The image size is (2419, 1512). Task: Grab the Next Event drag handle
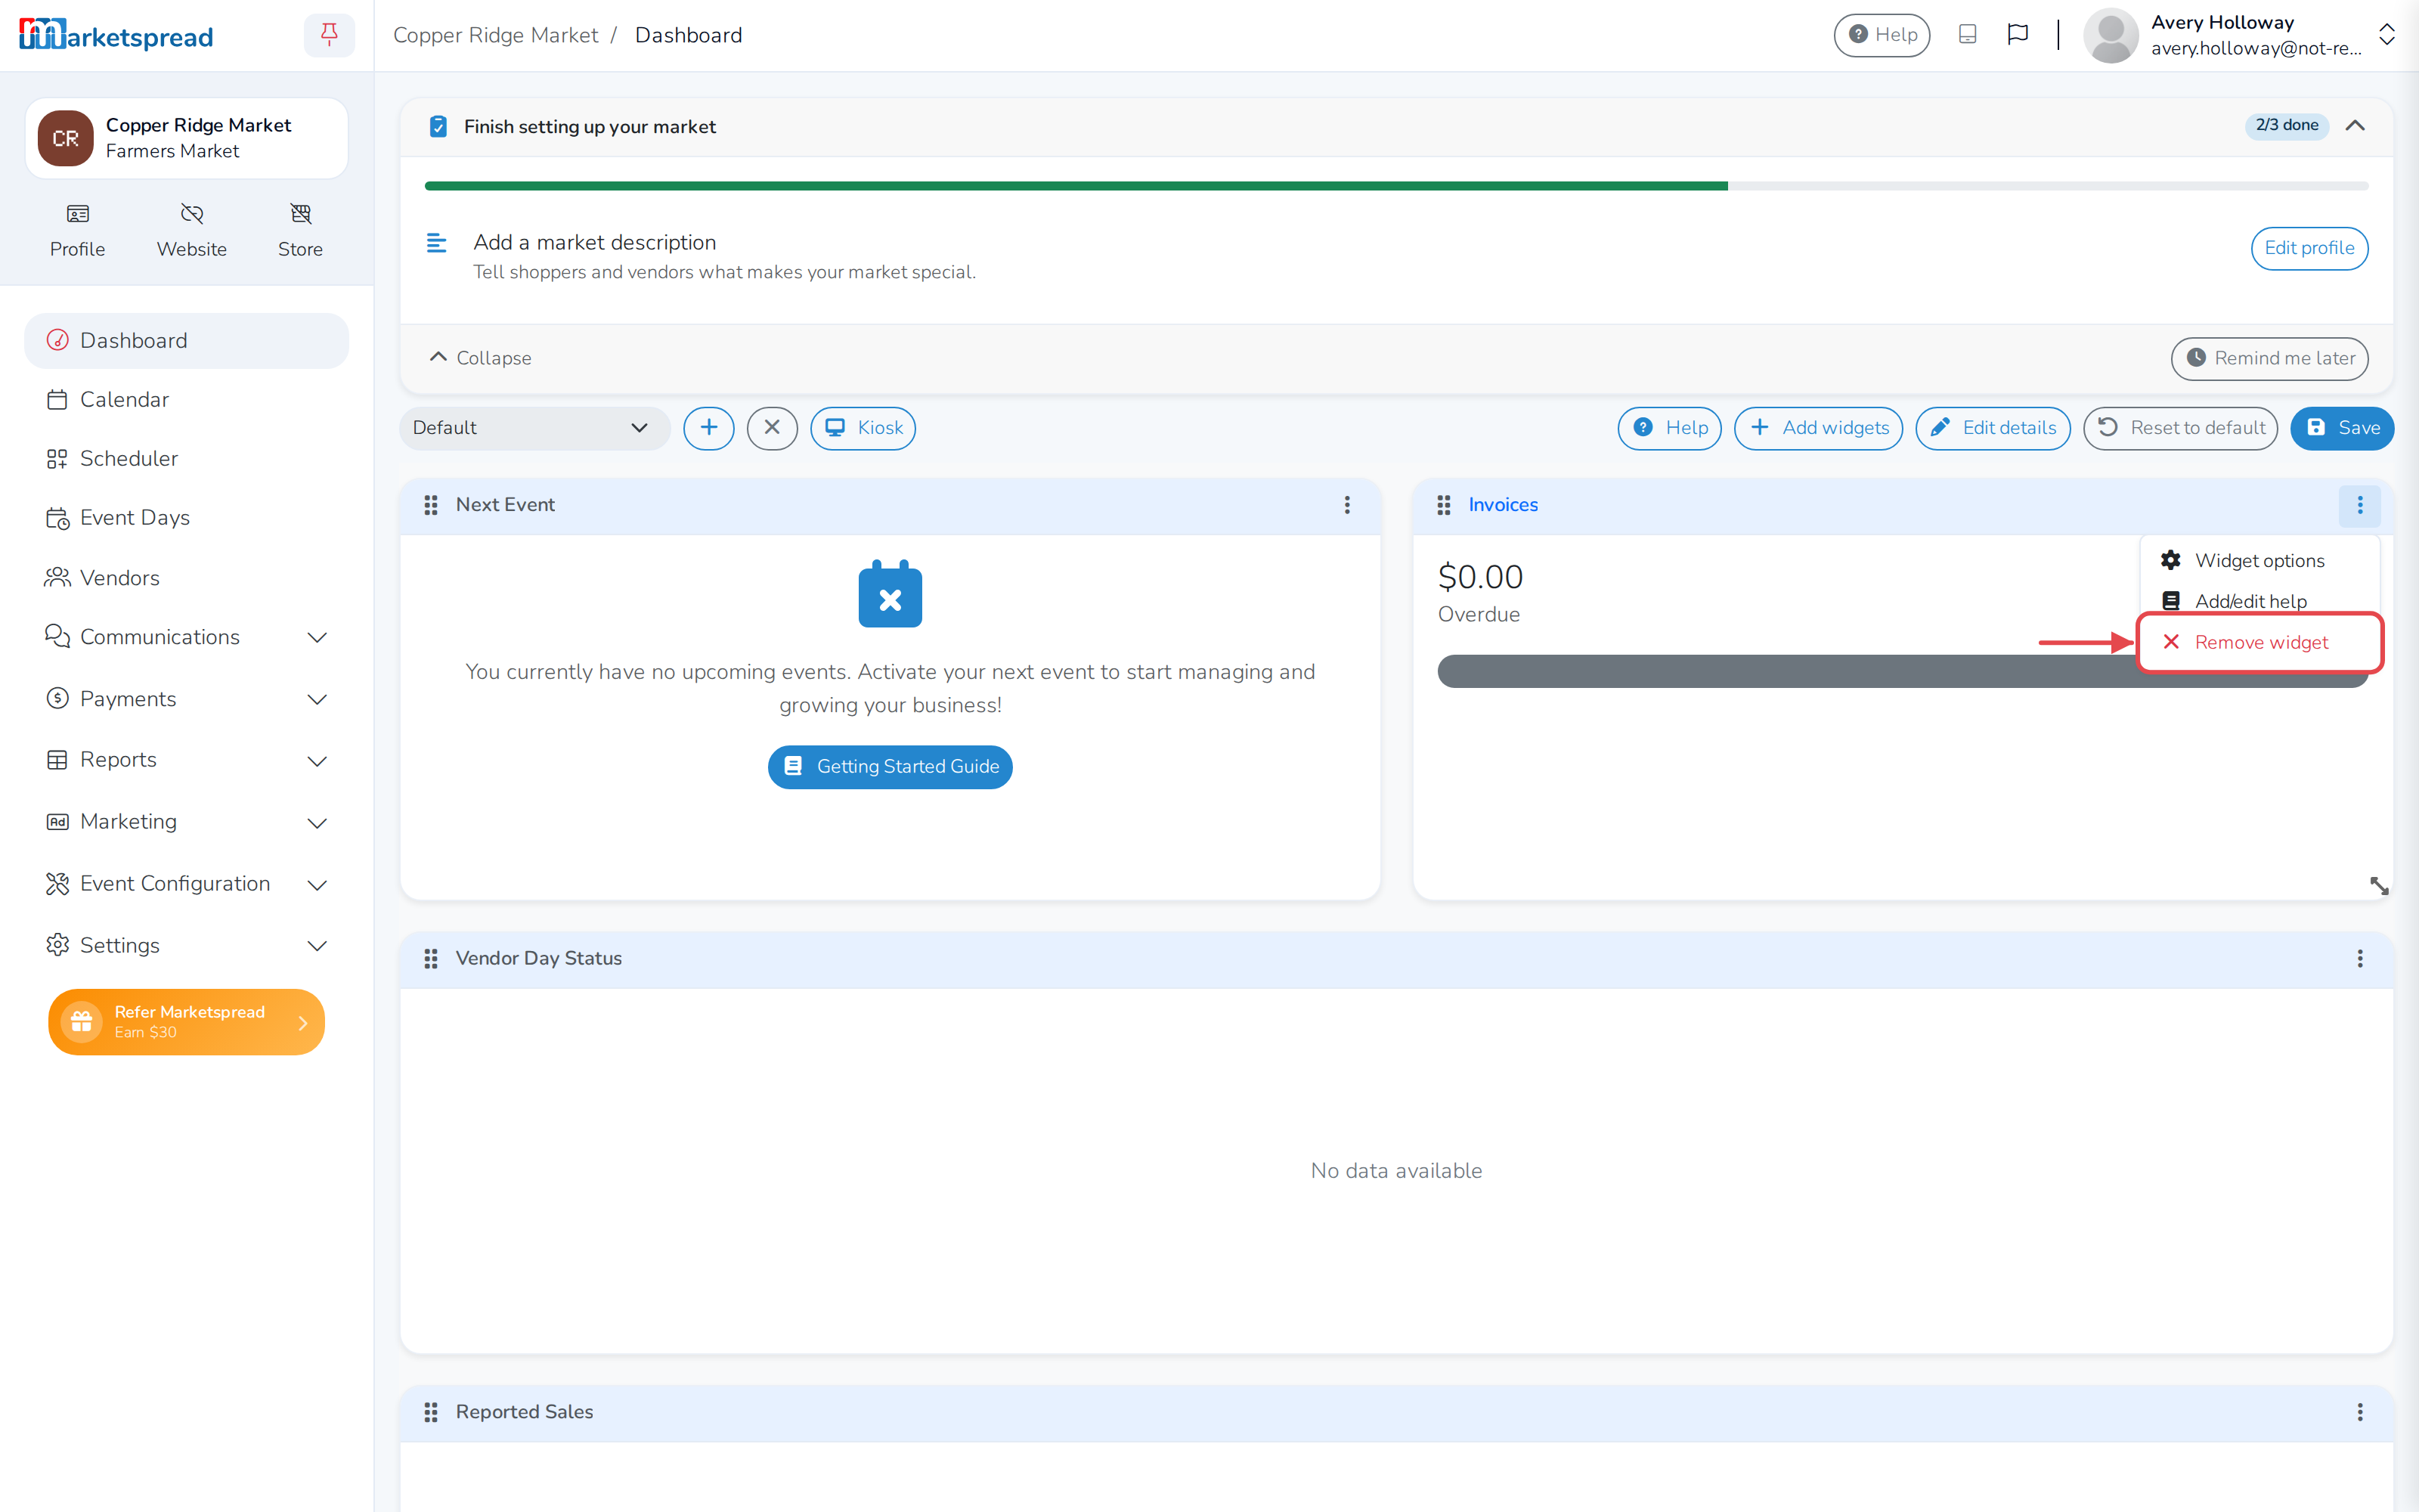(x=431, y=505)
